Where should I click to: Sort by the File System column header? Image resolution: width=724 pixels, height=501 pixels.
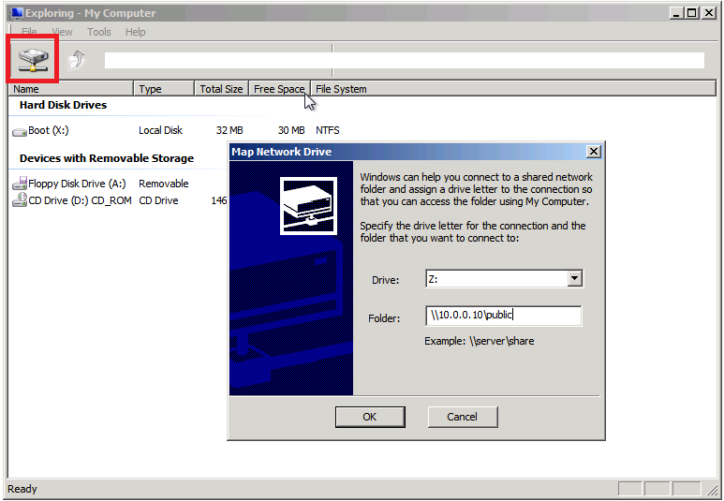pyautogui.click(x=512, y=89)
